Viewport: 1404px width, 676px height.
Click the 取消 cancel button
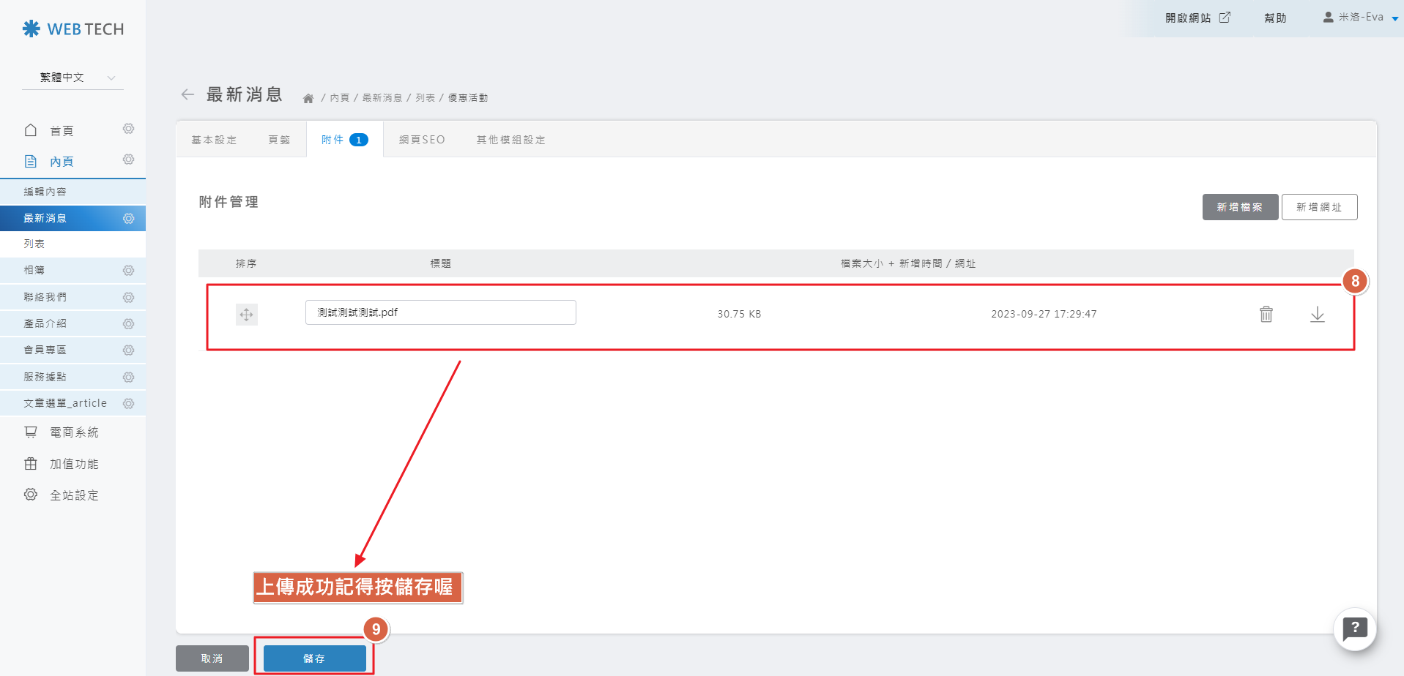pyautogui.click(x=212, y=658)
